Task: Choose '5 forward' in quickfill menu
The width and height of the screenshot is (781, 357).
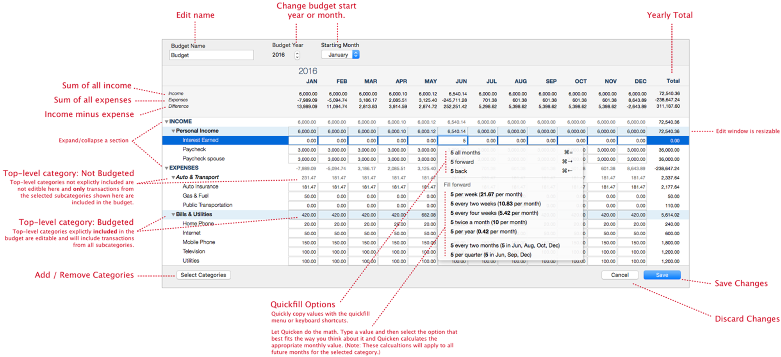Action: pyautogui.click(x=462, y=162)
